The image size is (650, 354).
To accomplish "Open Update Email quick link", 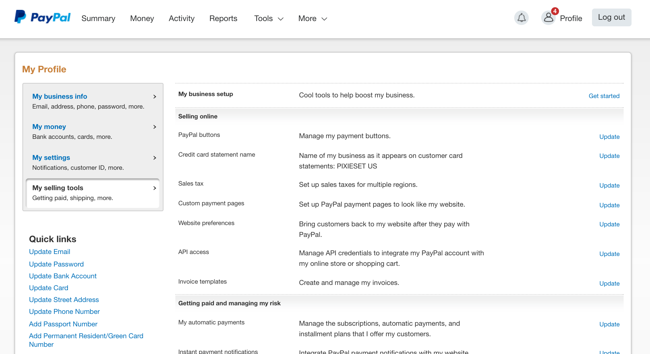I will point(49,252).
